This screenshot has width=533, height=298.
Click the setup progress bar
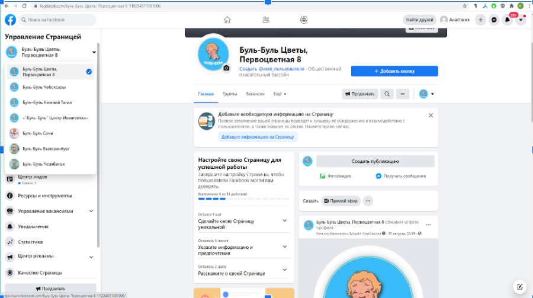pos(244,198)
